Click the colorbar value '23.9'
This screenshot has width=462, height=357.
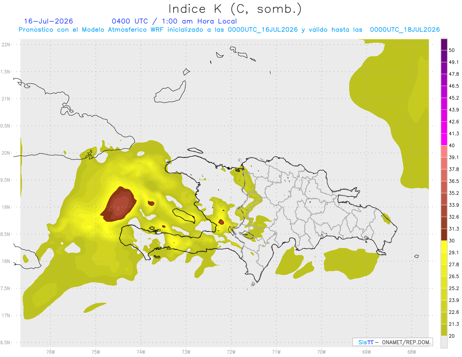454,300
